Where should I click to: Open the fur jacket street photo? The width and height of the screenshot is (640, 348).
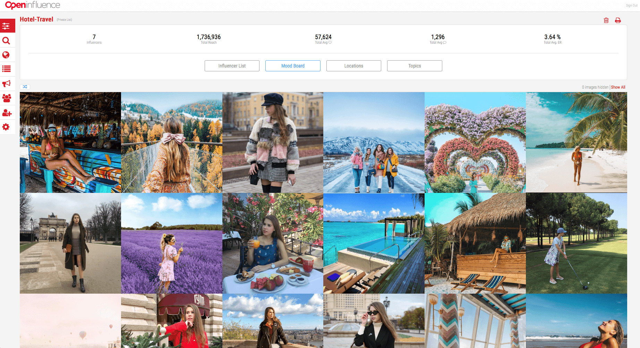tap(273, 142)
